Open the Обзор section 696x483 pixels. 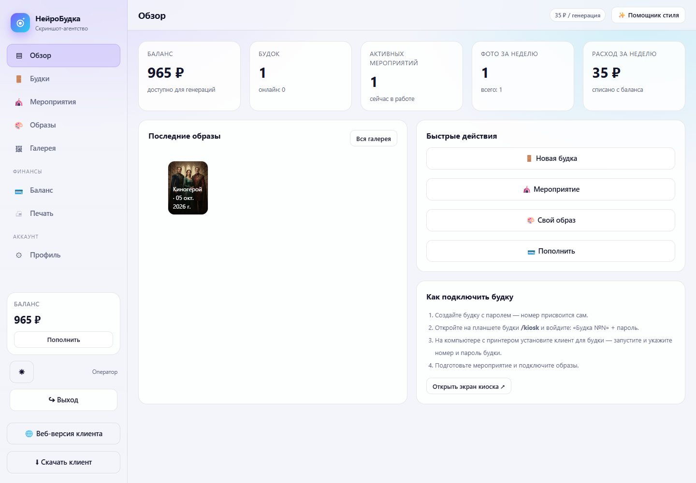63,56
